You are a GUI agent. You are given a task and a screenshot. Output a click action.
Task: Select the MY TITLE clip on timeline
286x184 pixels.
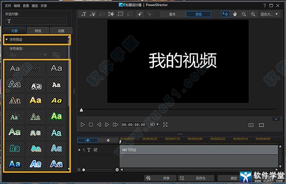click(199, 150)
